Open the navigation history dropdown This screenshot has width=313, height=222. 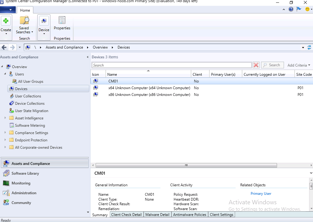pos(20,47)
